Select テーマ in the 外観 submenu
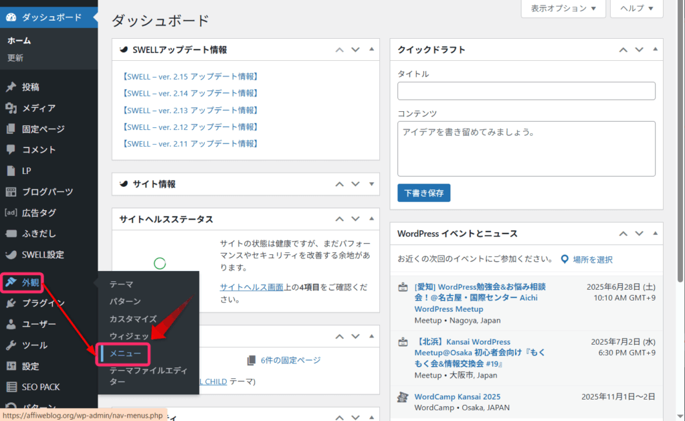This screenshot has width=685, height=421. coord(122,284)
